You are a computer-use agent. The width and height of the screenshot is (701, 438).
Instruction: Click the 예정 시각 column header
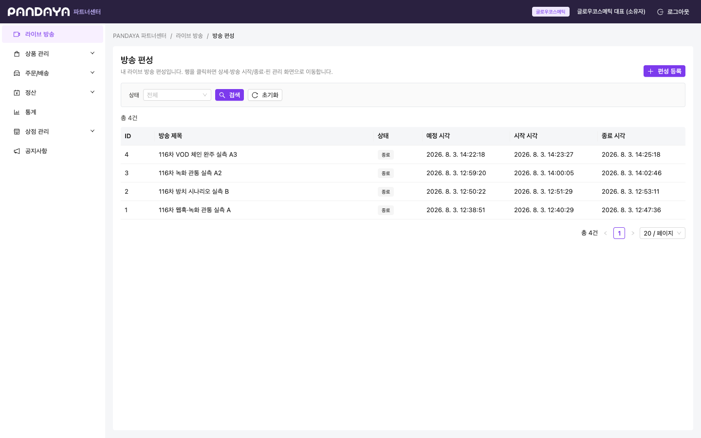[x=466, y=136]
